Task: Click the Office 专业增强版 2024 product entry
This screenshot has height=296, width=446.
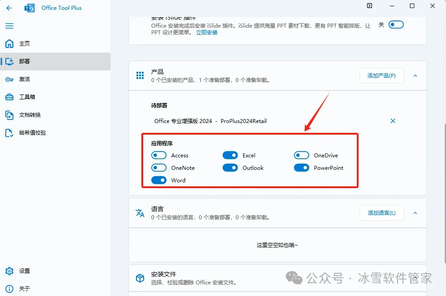Action: point(211,121)
